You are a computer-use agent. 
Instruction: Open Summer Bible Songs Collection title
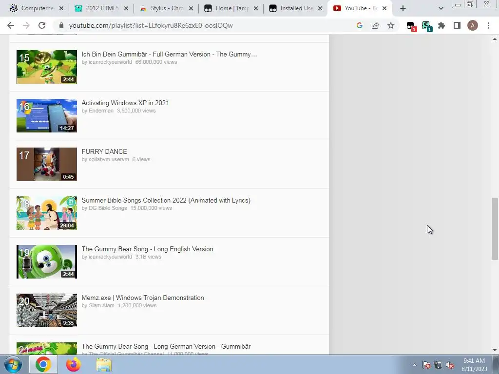pos(166,200)
